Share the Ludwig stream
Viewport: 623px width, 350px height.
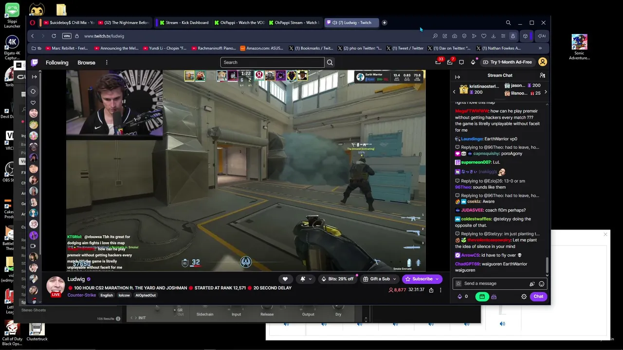point(431,290)
